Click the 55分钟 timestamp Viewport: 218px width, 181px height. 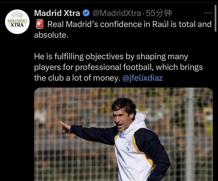tap(159, 13)
